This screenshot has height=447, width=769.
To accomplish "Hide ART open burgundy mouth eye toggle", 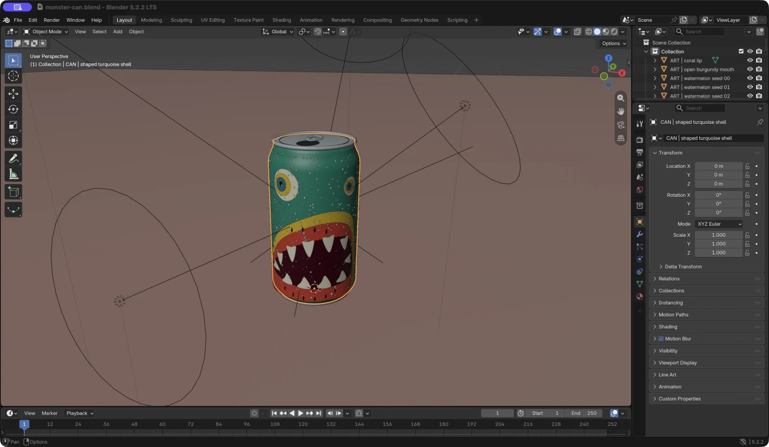I will coord(750,69).
